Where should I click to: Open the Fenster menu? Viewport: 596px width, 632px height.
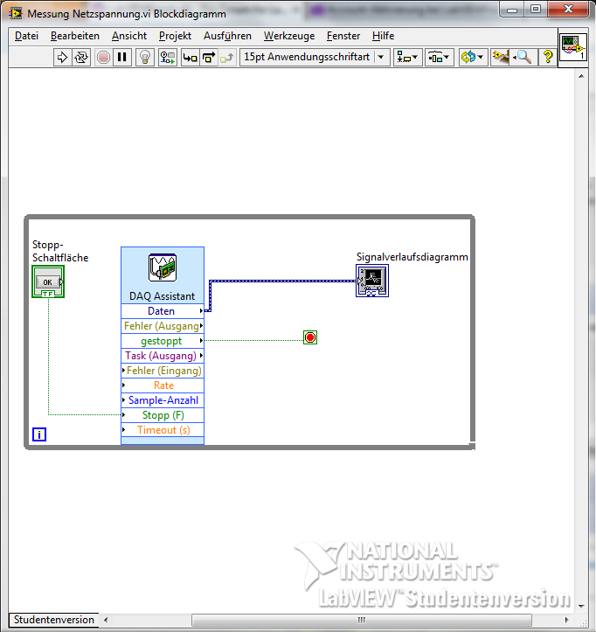pyautogui.click(x=343, y=36)
